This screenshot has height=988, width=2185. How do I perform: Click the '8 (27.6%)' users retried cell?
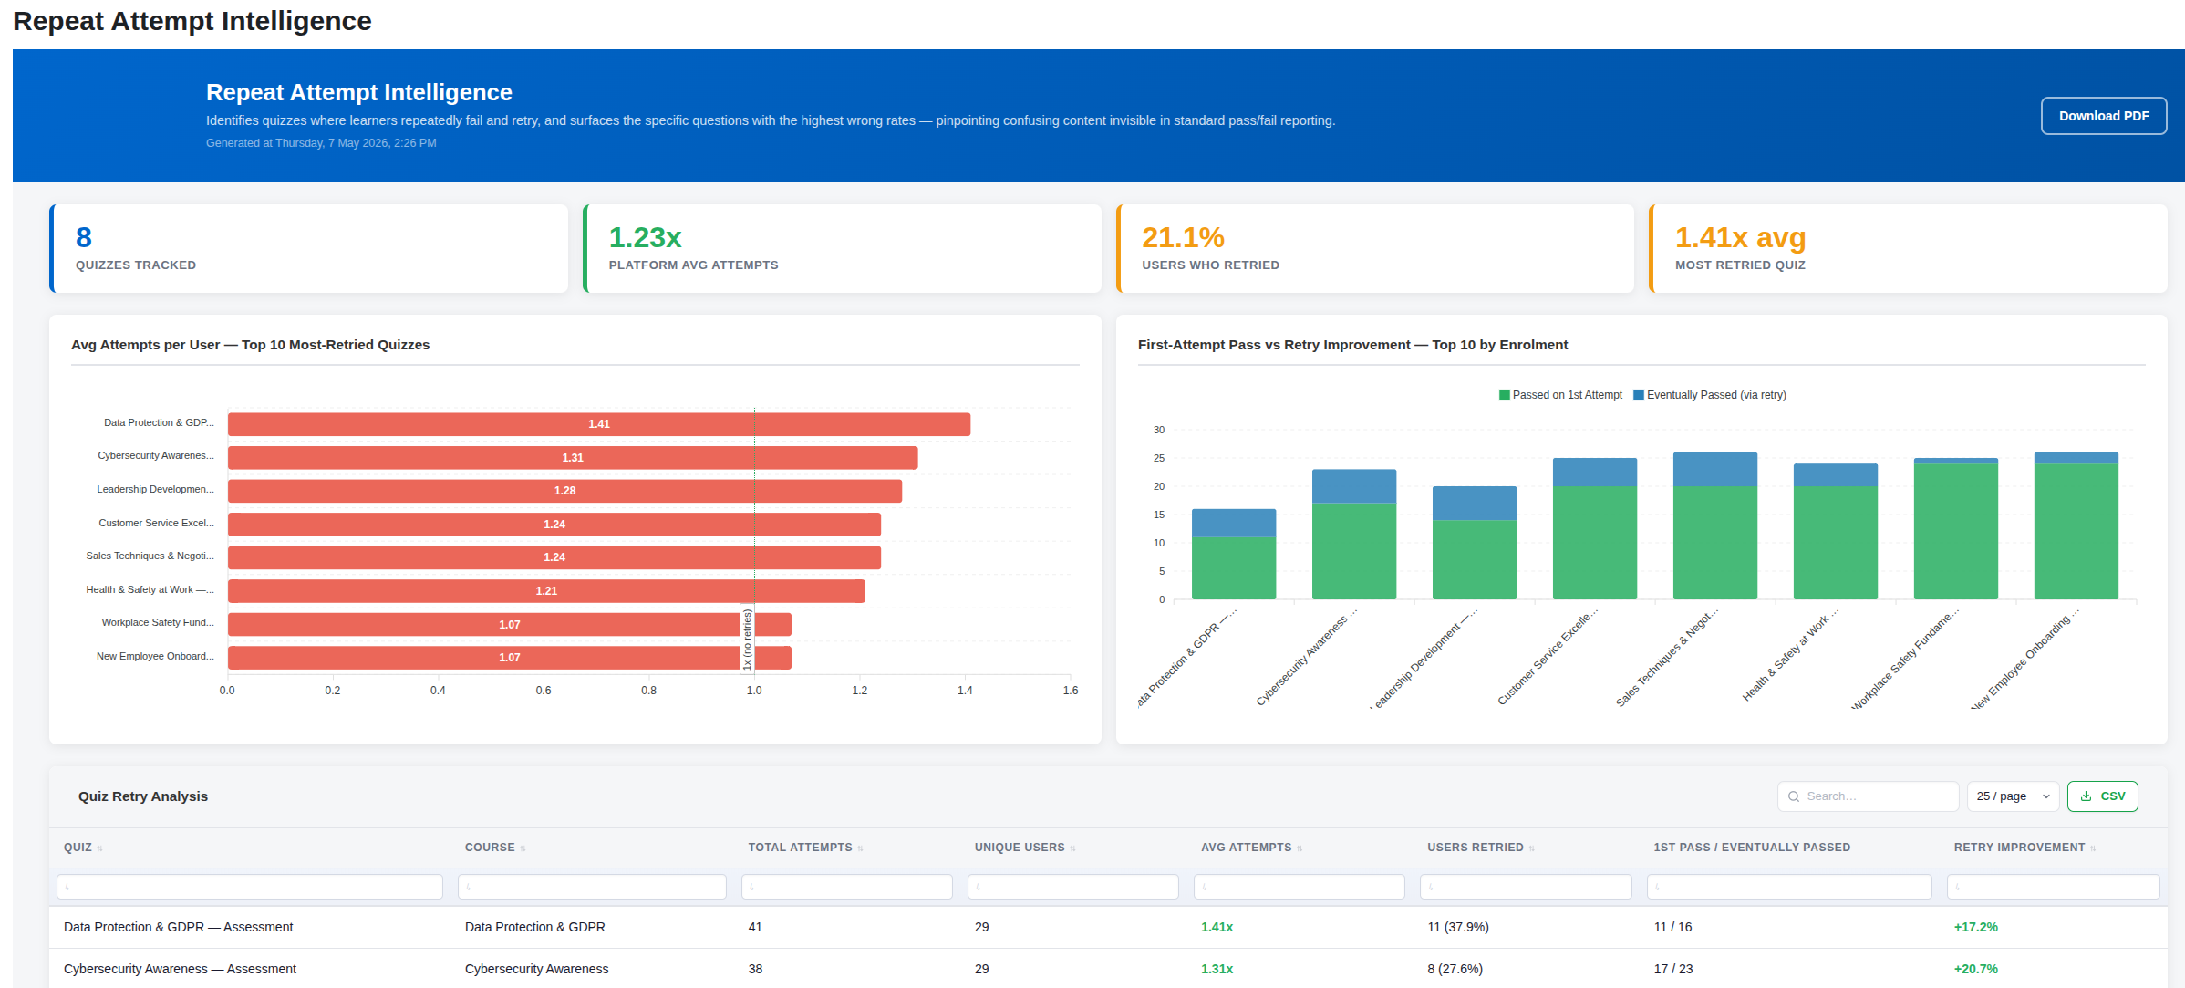coord(1455,969)
